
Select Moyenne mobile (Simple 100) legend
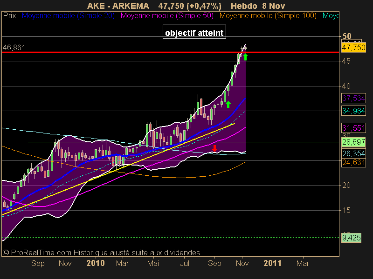click(x=268, y=16)
